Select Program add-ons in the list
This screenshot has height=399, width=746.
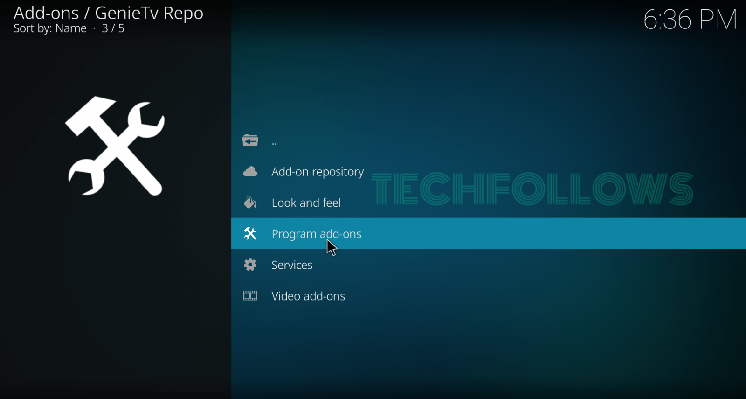(x=488, y=233)
